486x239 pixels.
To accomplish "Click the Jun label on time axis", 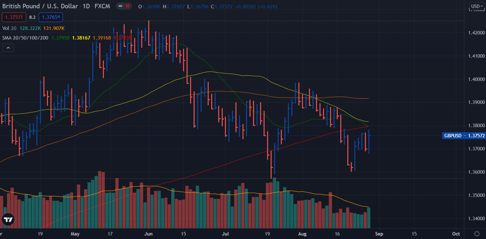I will pos(149,234).
